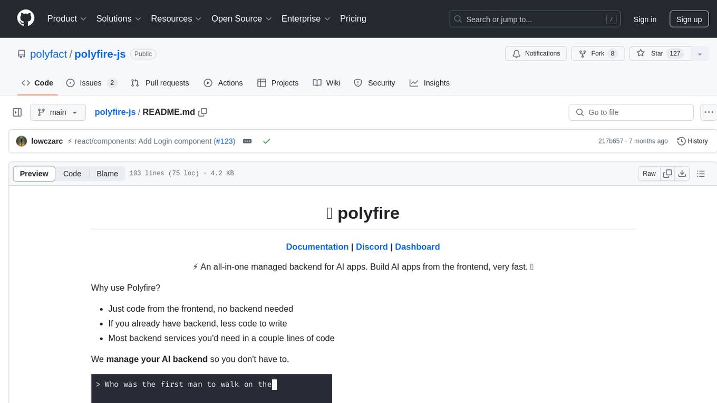Expand the commit message details

247,141
